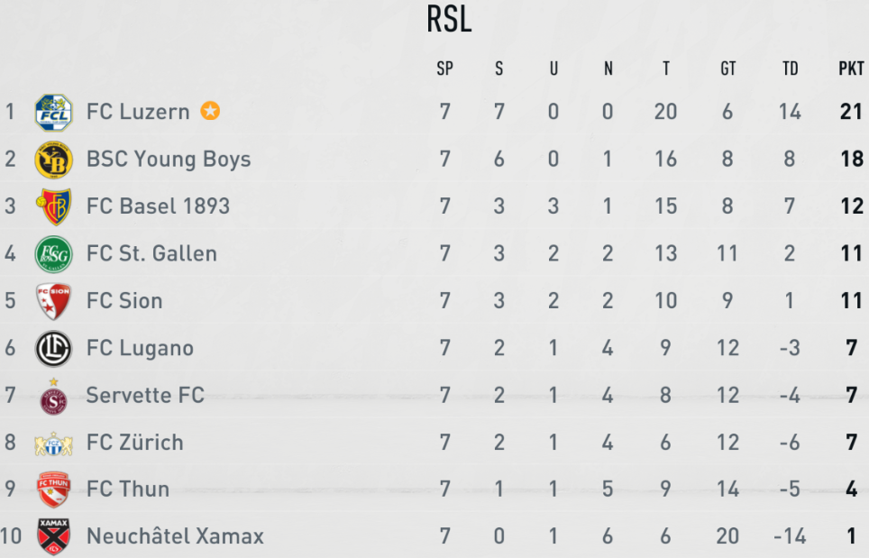The image size is (869, 558).
Task: Open the FC Luzern team name
Action: (x=138, y=112)
